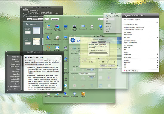Toggle the Minimize CrystalClear Interface checkbox
This screenshot has height=114, width=164.
pyautogui.click(x=24, y=16)
